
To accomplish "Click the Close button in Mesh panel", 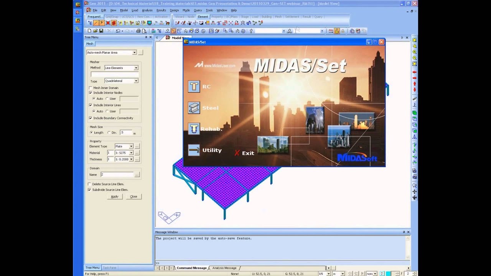I will coord(133,196).
